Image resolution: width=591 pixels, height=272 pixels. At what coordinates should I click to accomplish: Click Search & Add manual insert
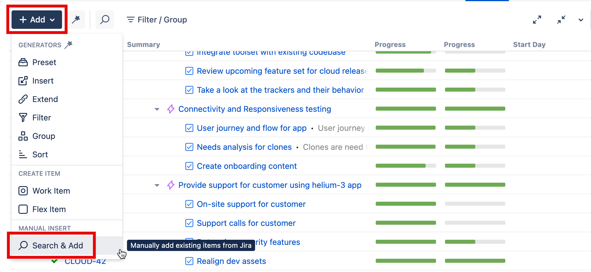(x=57, y=245)
